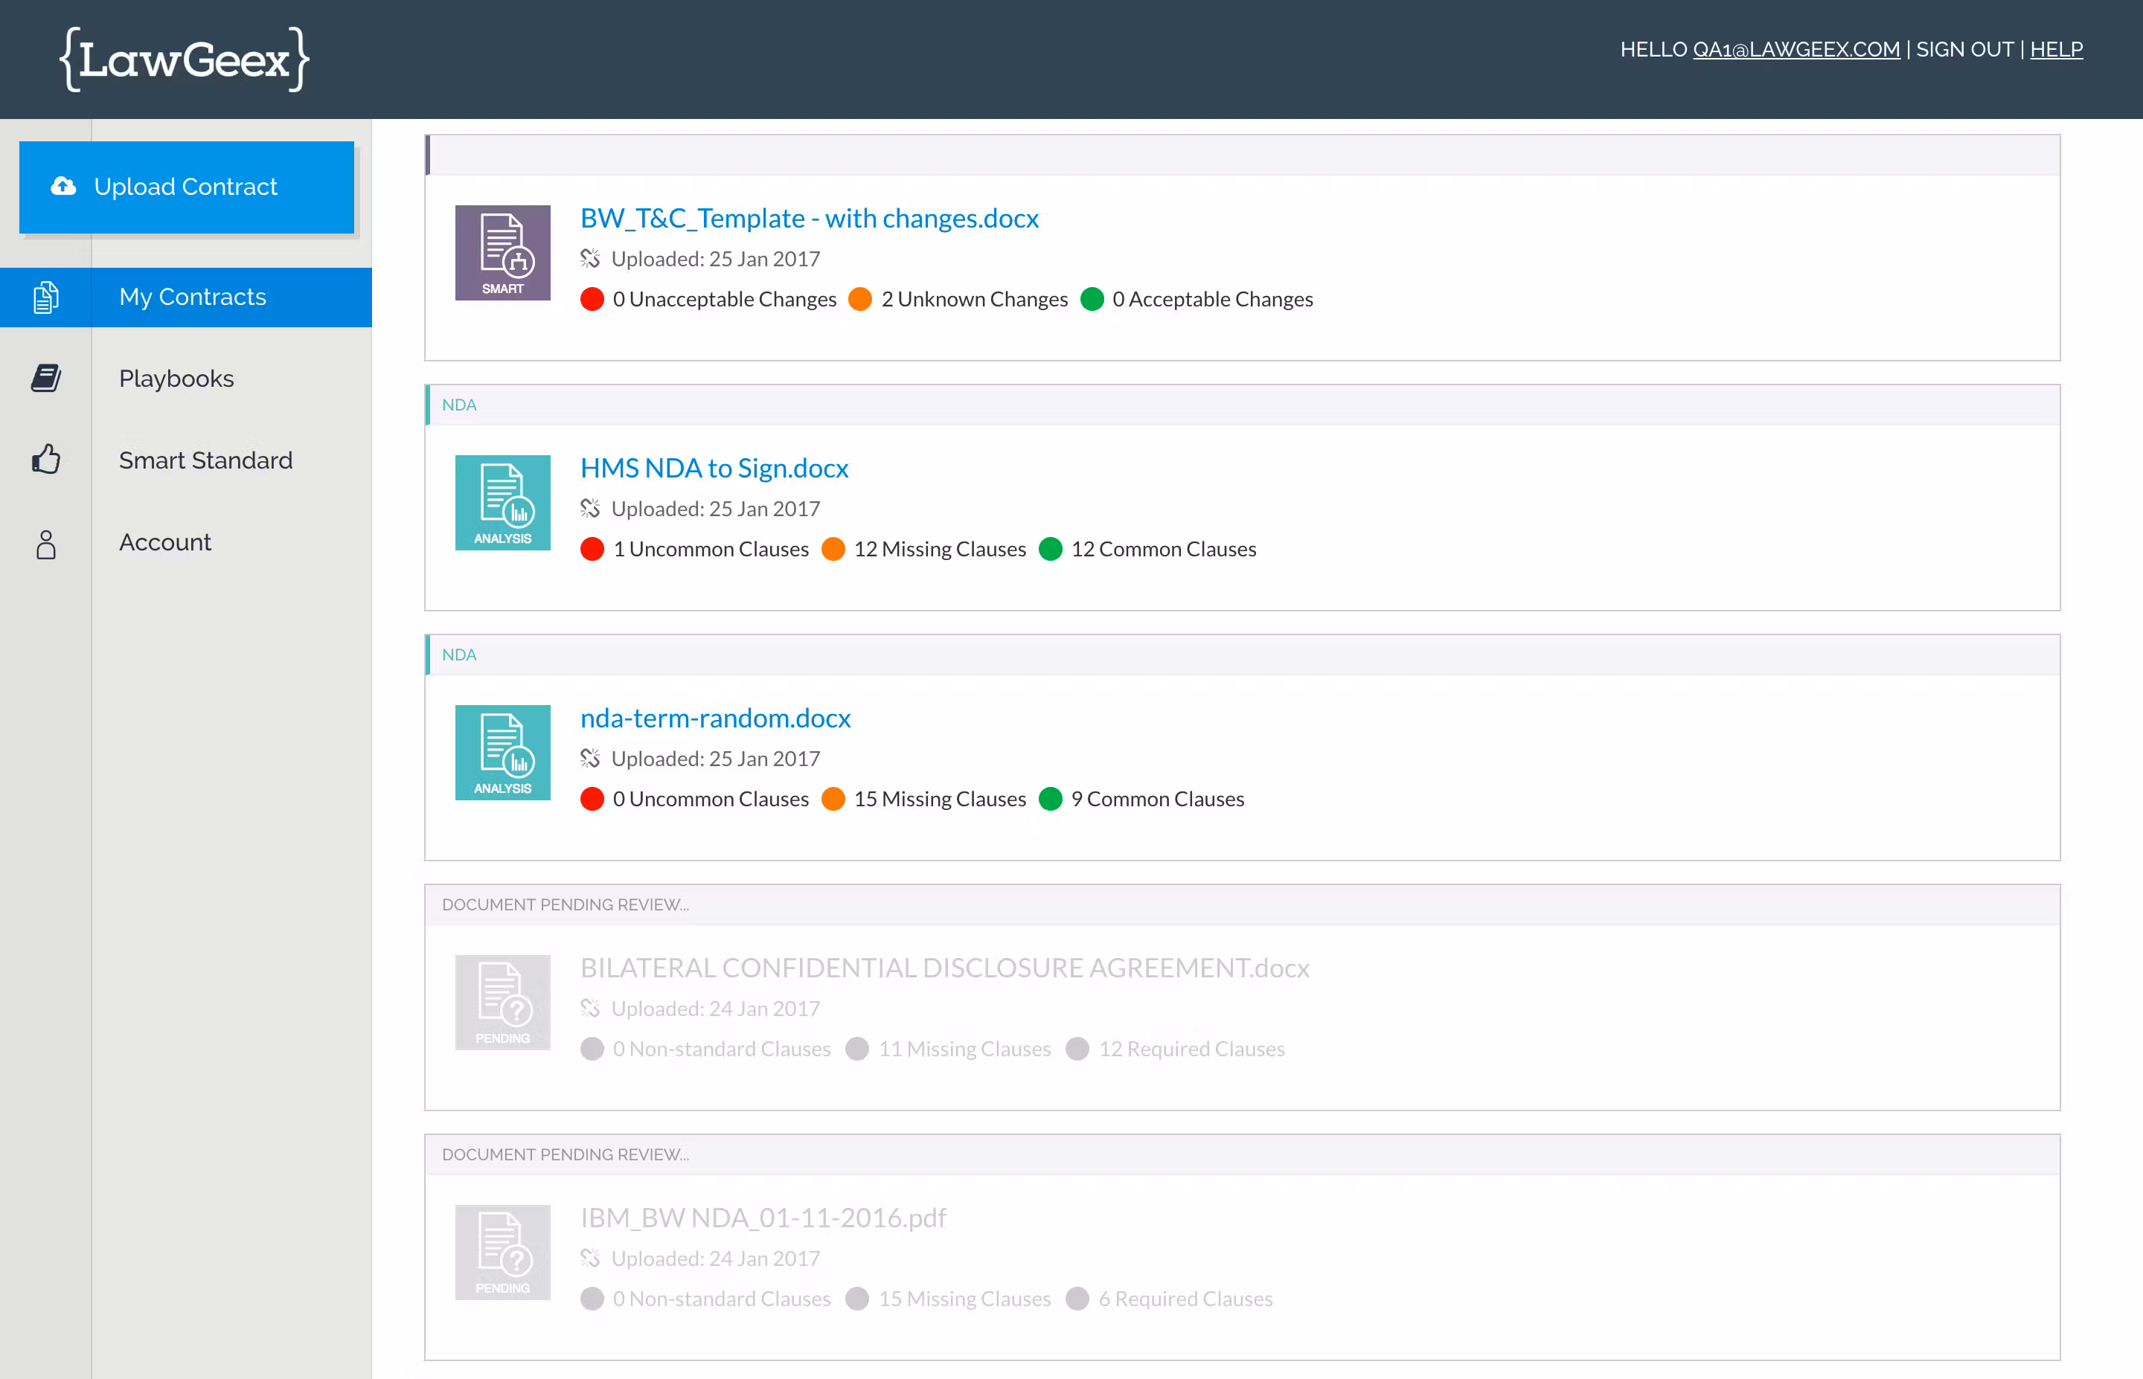The width and height of the screenshot is (2143, 1379).
Task: Click the Playbooks book icon
Action: pos(45,379)
